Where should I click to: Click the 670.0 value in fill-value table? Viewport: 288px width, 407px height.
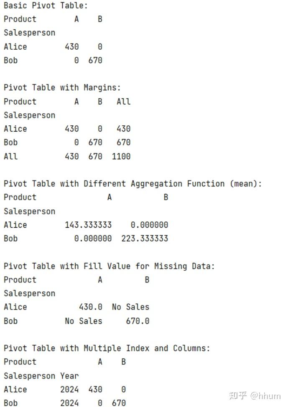[138, 321]
